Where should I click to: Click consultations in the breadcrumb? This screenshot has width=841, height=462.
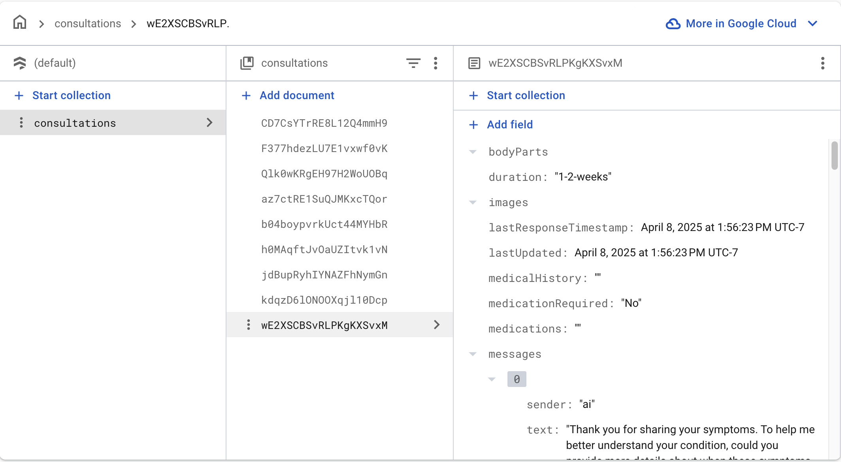tap(88, 24)
